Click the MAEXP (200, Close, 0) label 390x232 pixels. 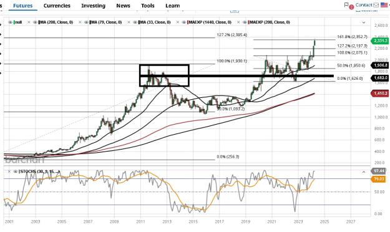(x=270, y=22)
